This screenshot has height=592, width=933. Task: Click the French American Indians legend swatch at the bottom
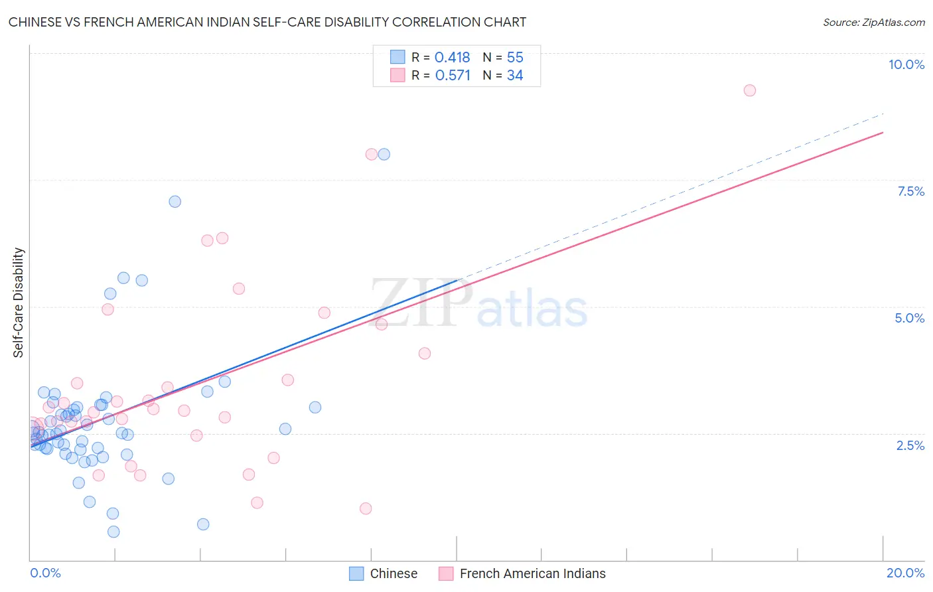446,573
